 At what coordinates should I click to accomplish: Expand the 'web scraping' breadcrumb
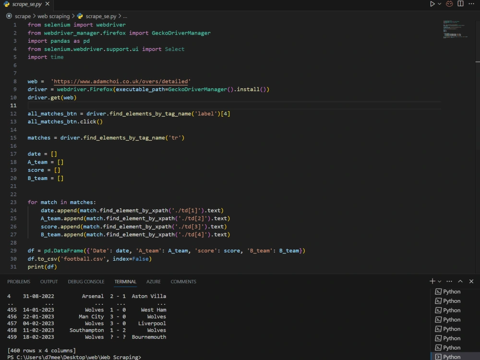[53, 16]
